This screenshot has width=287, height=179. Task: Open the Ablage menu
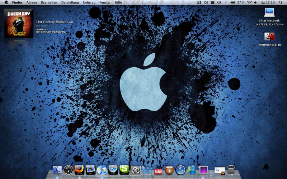coord(32,3)
